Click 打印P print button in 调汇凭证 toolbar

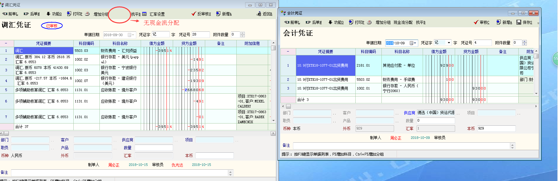[75, 14]
